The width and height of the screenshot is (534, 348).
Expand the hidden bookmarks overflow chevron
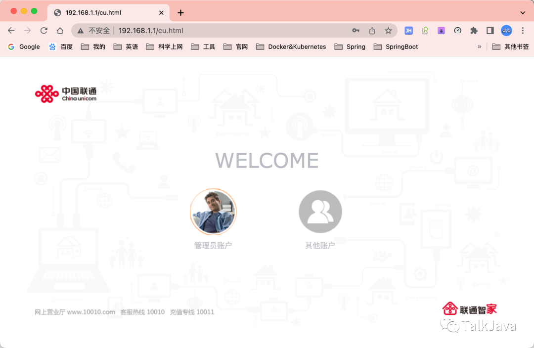coord(479,47)
